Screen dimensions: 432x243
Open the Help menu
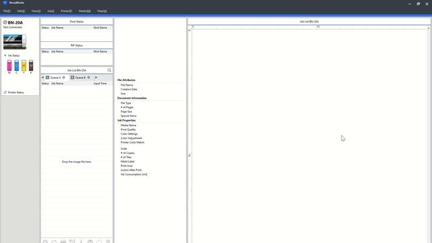[102, 11]
